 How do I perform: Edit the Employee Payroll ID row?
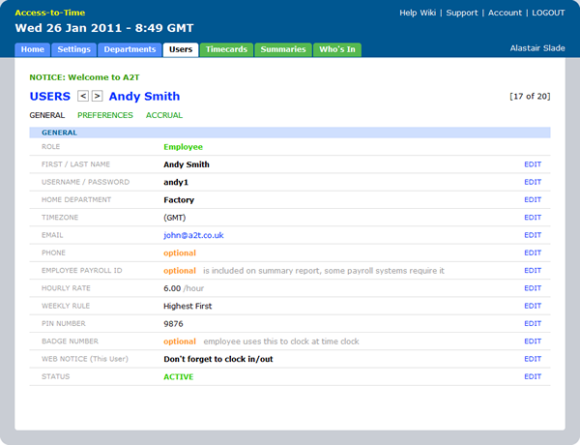[533, 271]
